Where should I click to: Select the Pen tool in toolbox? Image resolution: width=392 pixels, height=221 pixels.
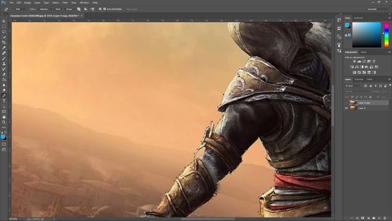click(4, 96)
